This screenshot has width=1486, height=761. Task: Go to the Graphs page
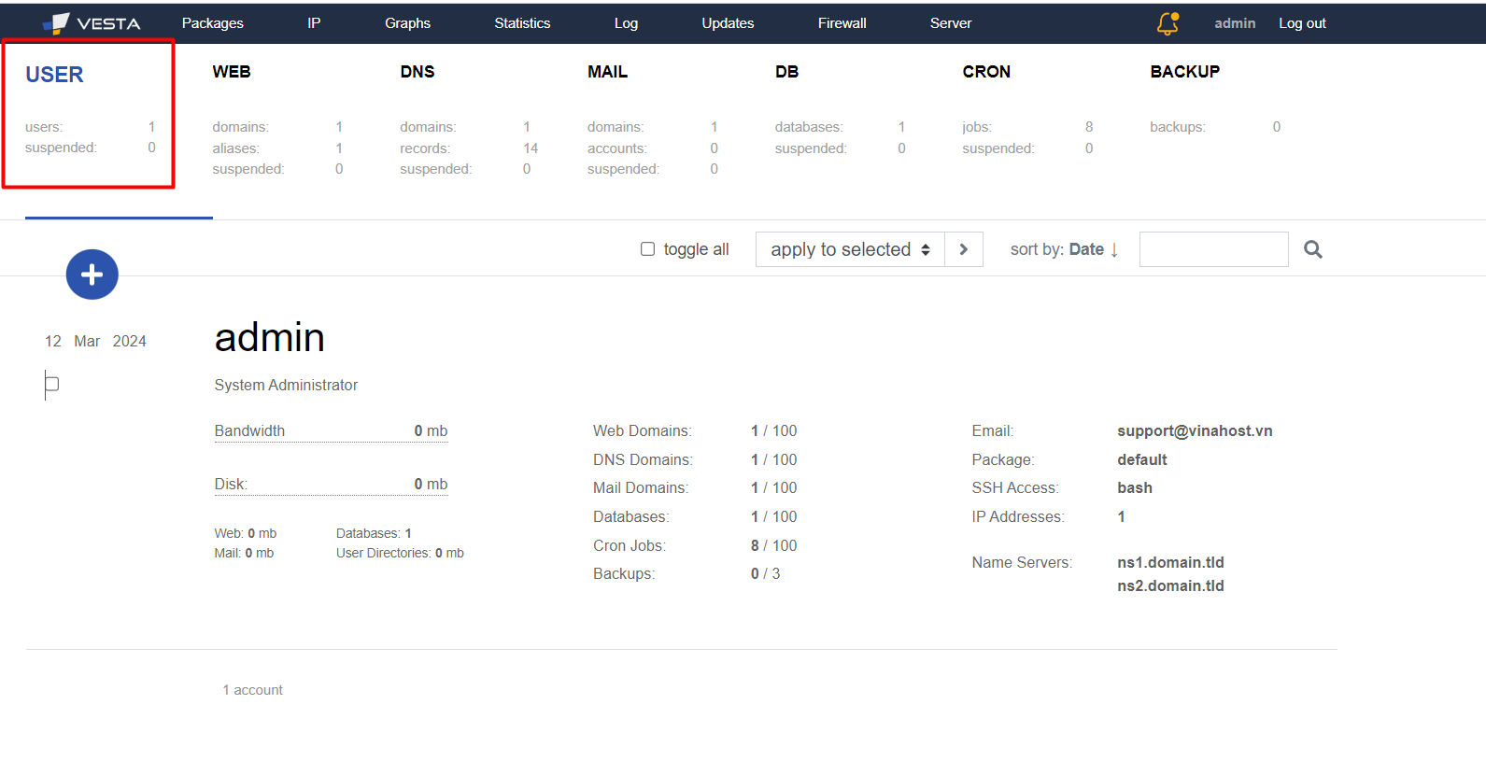pyautogui.click(x=407, y=23)
